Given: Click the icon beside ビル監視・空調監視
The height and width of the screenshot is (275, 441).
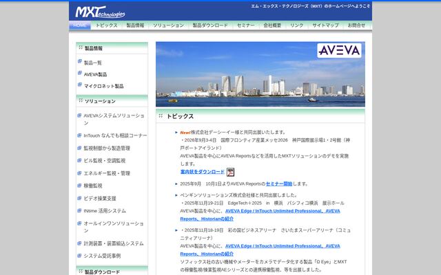Looking at the screenshot, I should (79, 160).
